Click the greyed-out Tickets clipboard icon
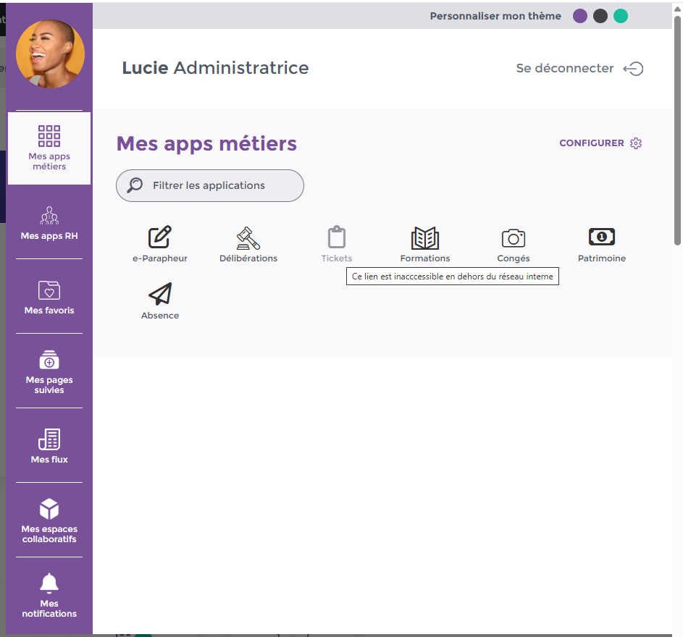 (x=337, y=237)
